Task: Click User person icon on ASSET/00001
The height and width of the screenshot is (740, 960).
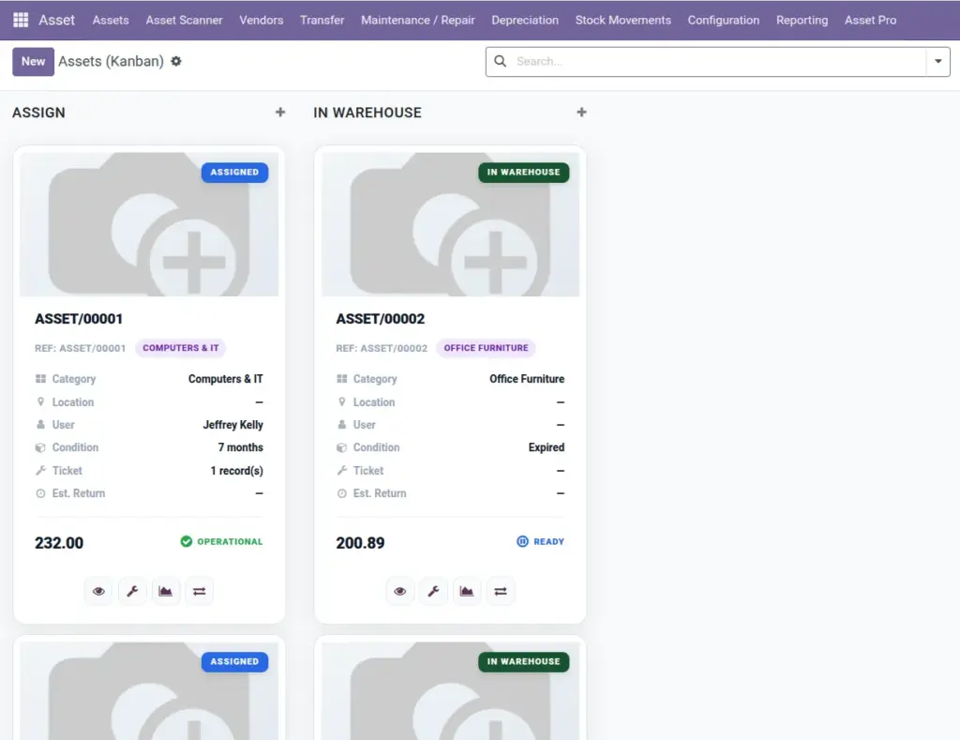Action: (40, 425)
